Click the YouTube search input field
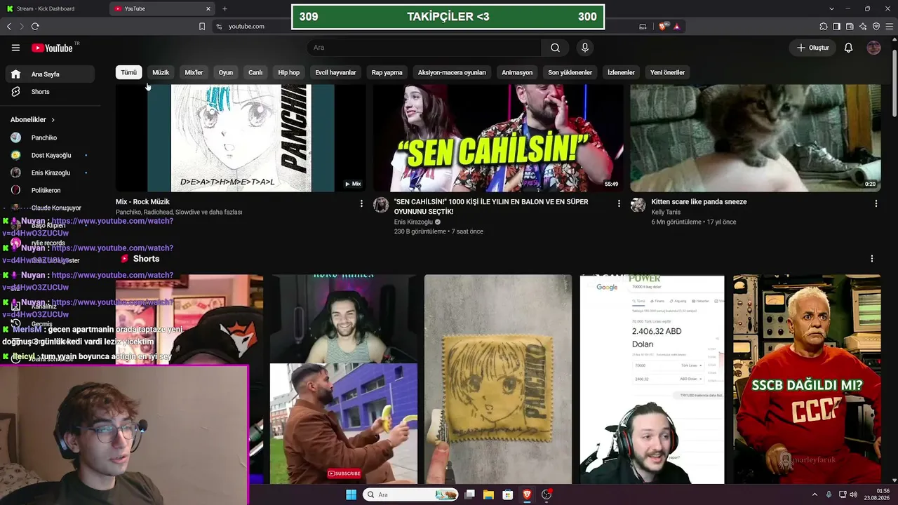Screen dimensions: 898x505 pos(424,48)
